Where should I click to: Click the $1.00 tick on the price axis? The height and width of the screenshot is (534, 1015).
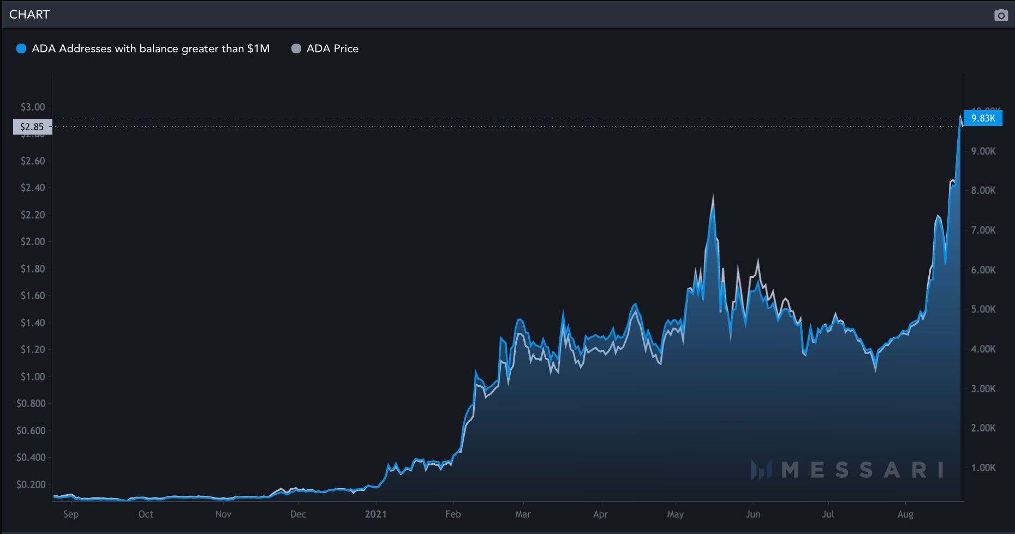coord(33,377)
